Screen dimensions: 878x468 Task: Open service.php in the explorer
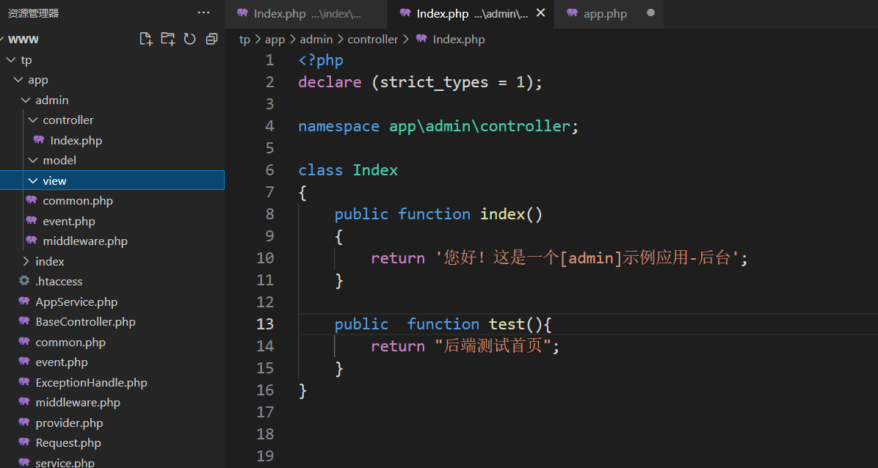pyautogui.click(x=65, y=462)
